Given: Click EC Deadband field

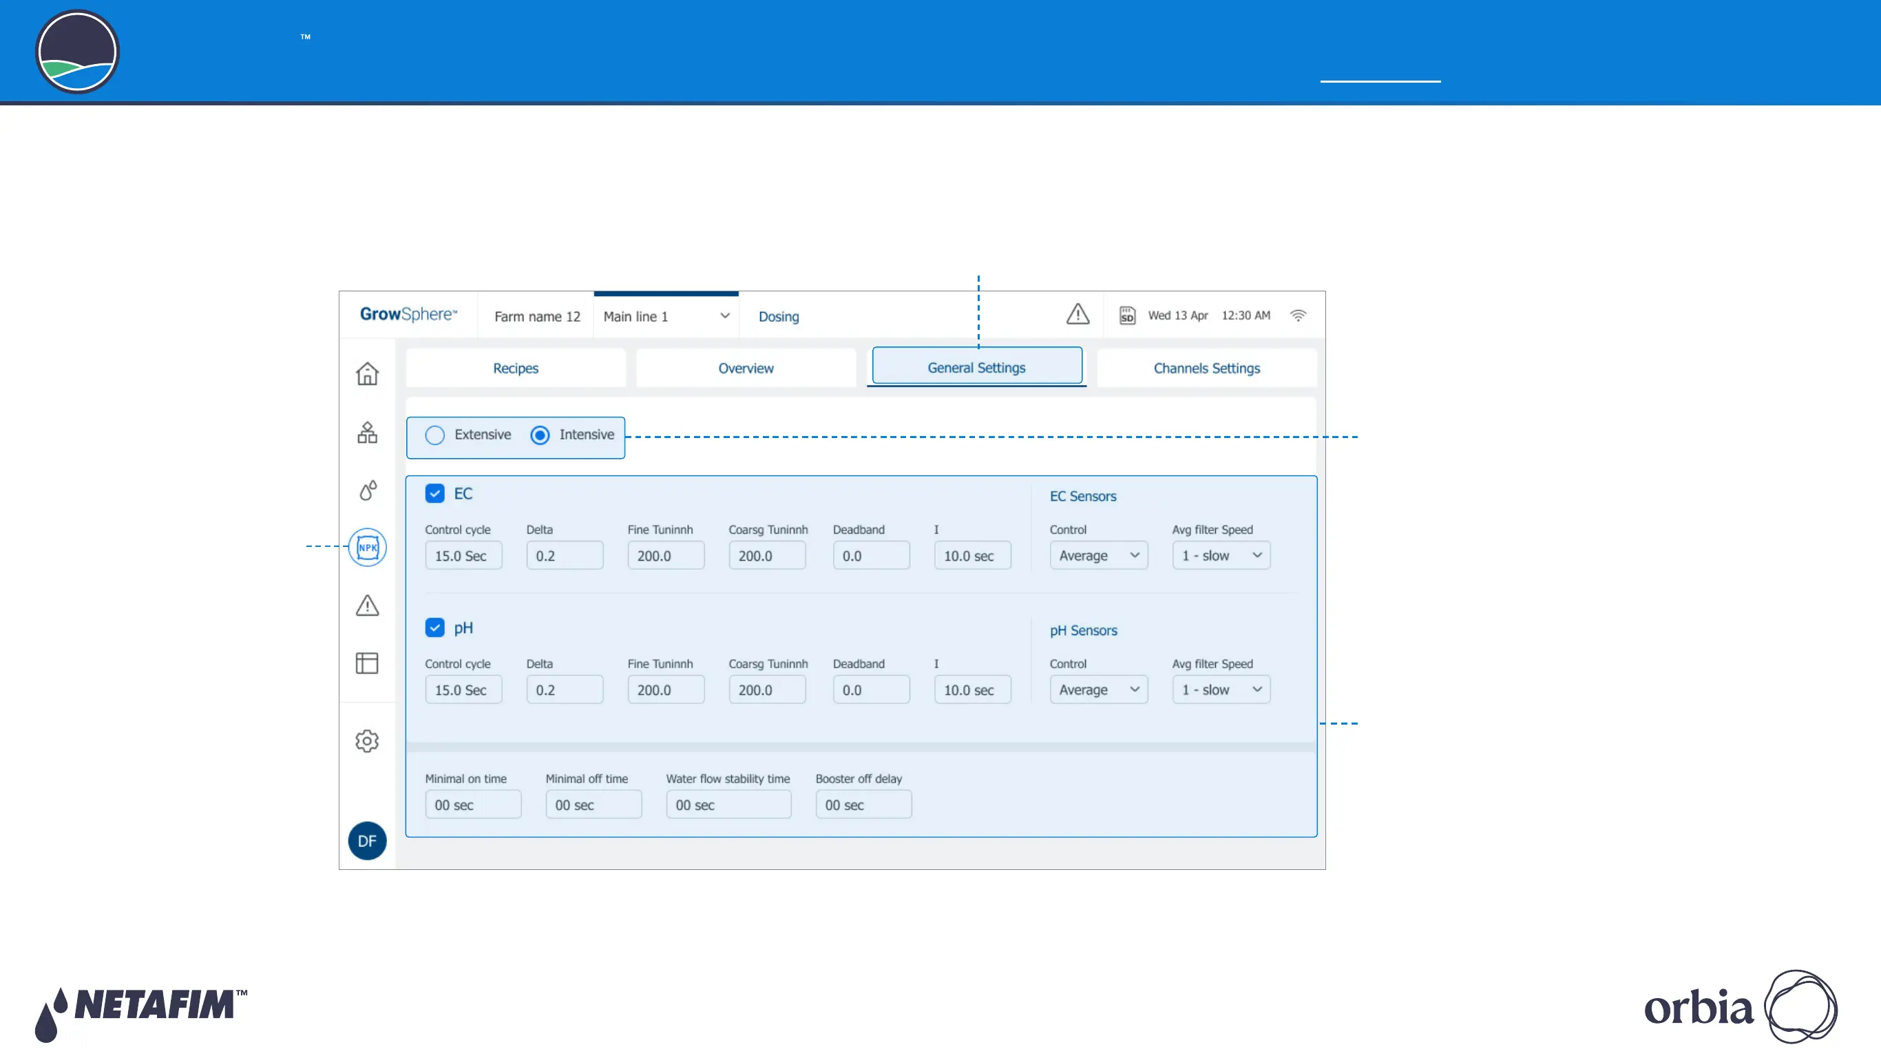Looking at the screenshot, I should [x=871, y=555].
